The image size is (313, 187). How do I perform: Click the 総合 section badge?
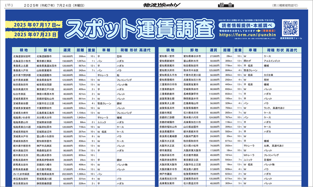pos(224,5)
